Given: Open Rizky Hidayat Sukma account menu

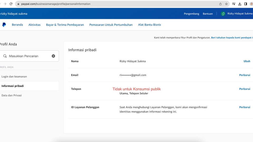Looking at the screenshot, I should 240,13.
